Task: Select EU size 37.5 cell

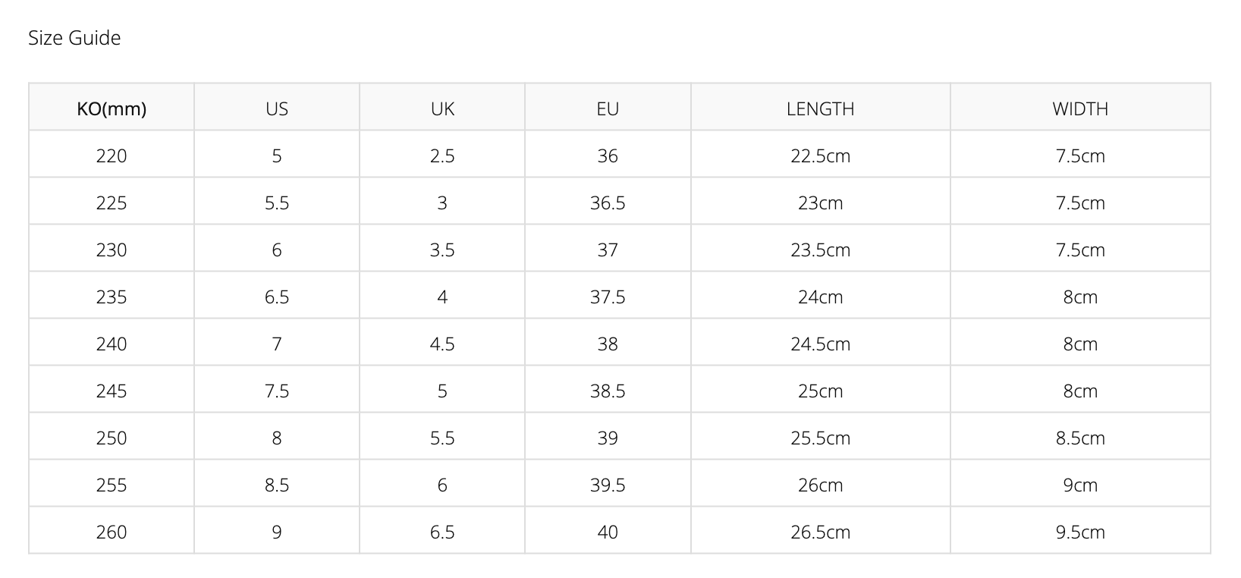Action: click(x=608, y=297)
